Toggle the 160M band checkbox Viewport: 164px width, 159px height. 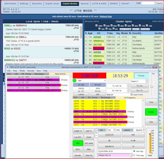pos(96,25)
